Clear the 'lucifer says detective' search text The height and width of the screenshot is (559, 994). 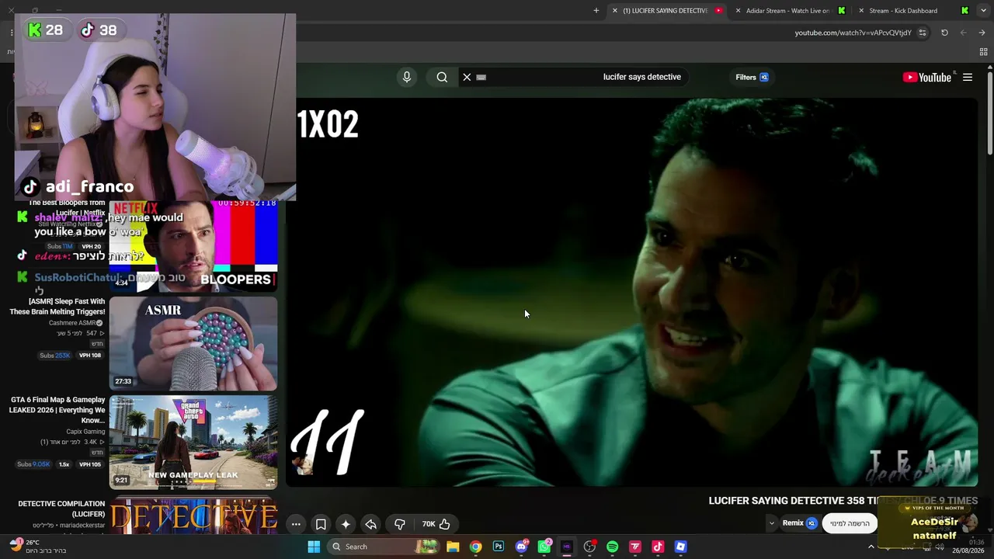point(467,77)
